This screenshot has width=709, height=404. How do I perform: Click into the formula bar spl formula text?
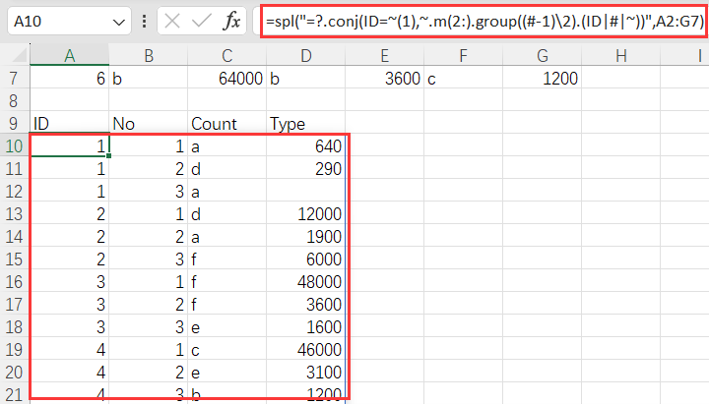pos(483,21)
